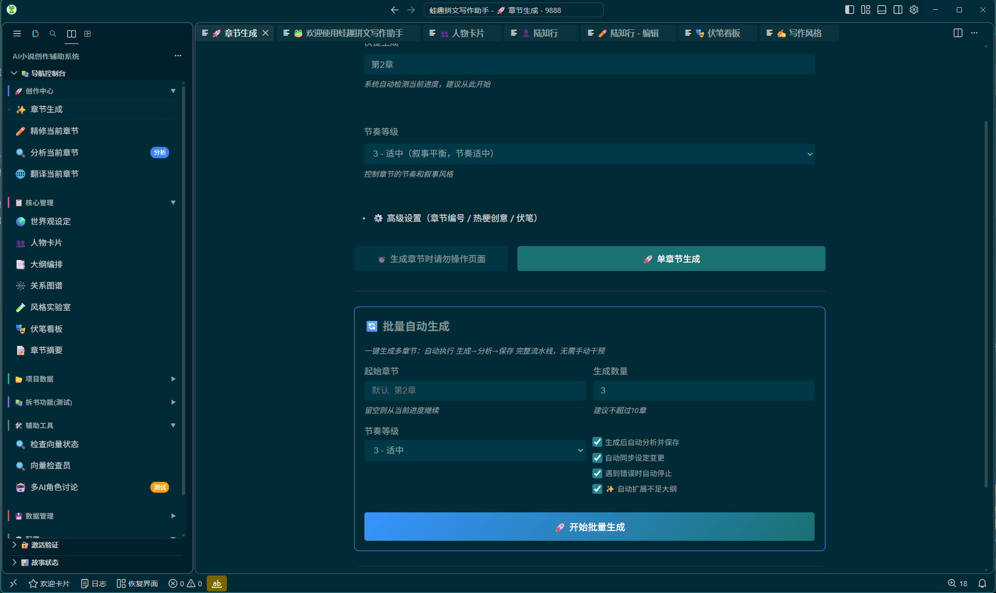
Task: Click the 起始章节 input field
Action: (474, 390)
